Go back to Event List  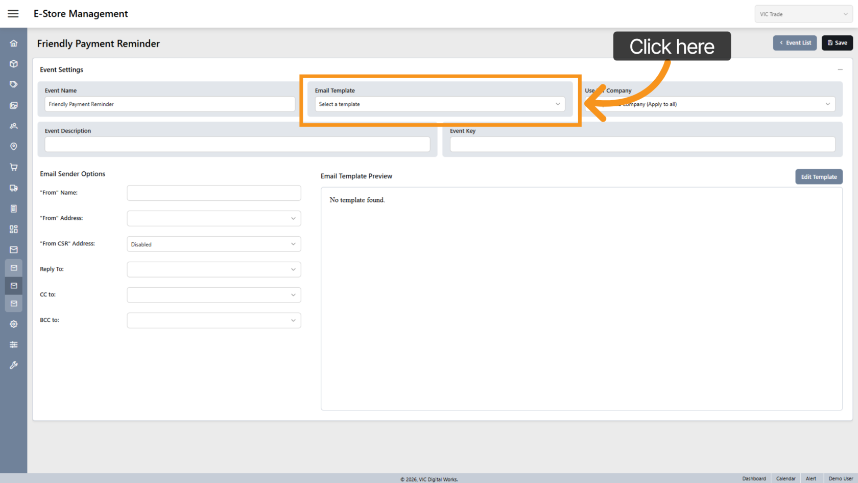point(795,43)
